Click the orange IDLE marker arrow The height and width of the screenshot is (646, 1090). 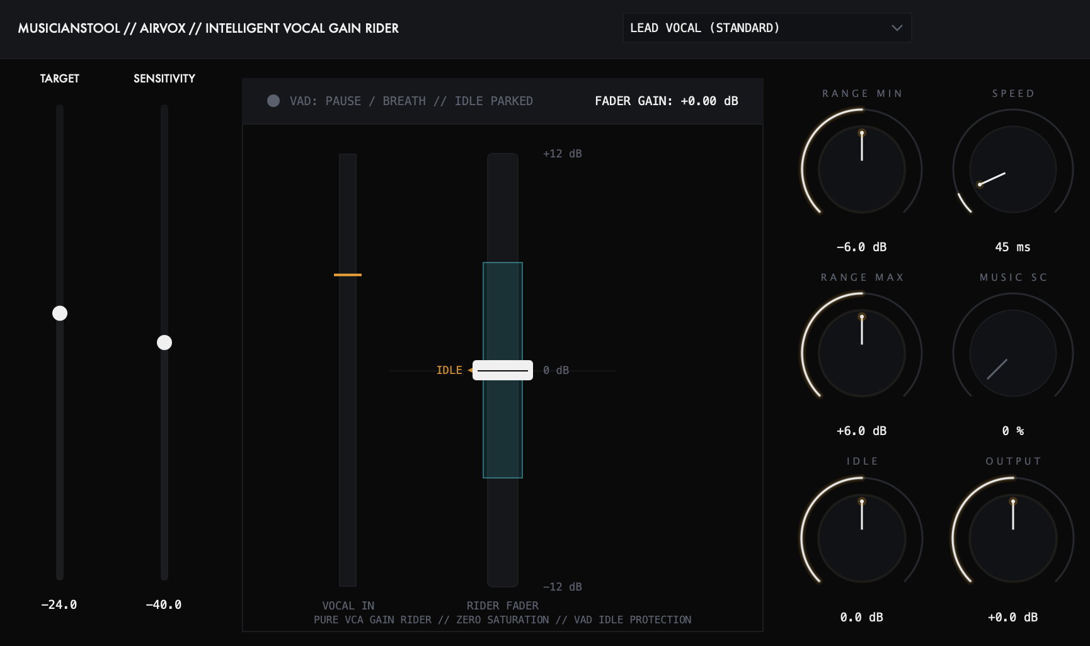(470, 370)
